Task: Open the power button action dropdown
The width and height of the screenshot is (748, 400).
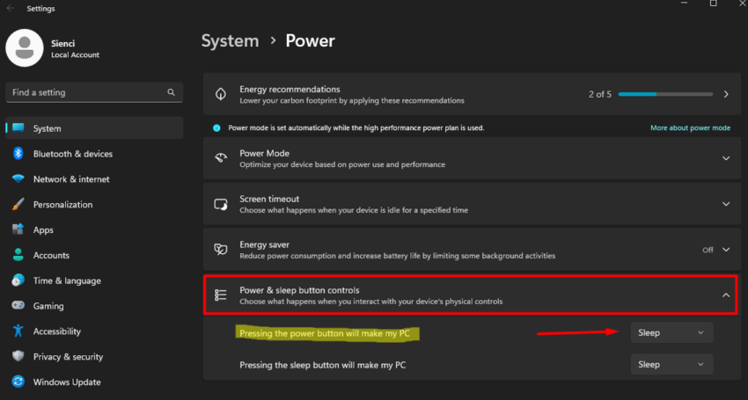Action: click(x=671, y=333)
